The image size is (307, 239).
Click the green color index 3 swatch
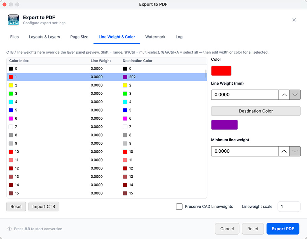click(11, 93)
